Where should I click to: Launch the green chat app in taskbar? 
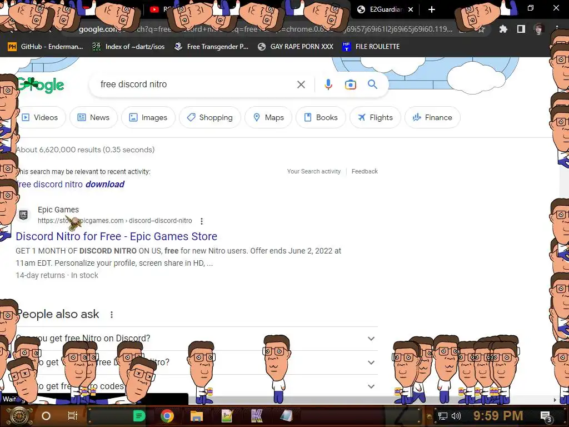point(139,416)
